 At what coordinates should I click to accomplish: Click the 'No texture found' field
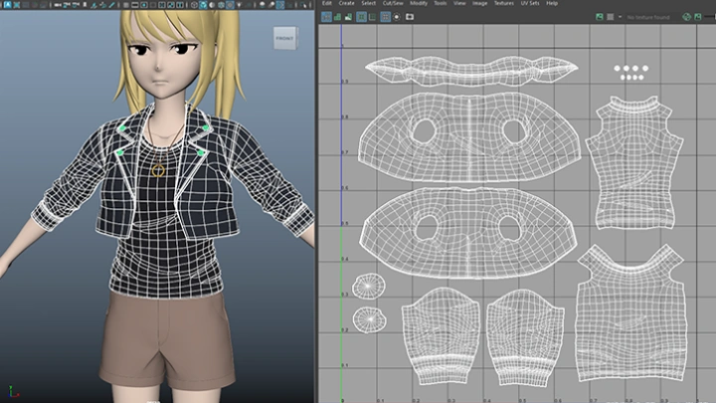648,17
